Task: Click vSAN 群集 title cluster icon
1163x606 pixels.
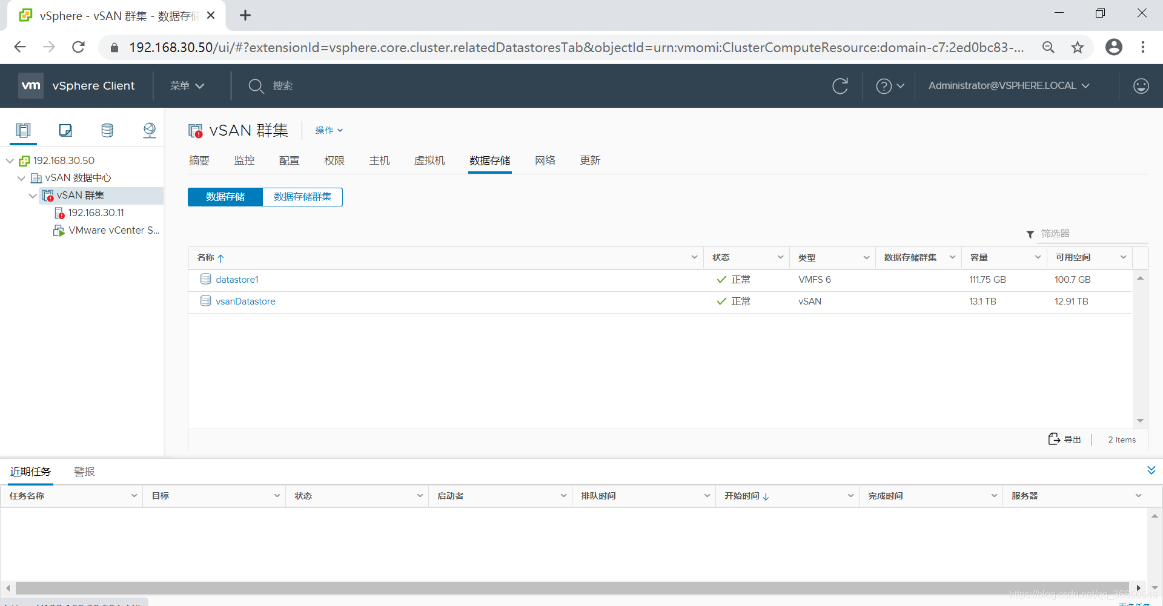Action: (196, 131)
